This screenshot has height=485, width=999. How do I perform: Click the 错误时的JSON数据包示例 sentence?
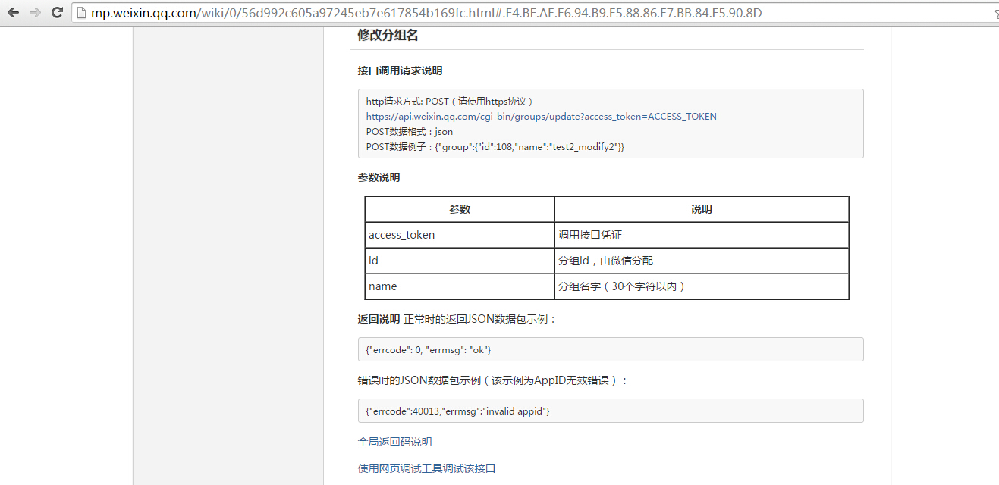pos(493,380)
